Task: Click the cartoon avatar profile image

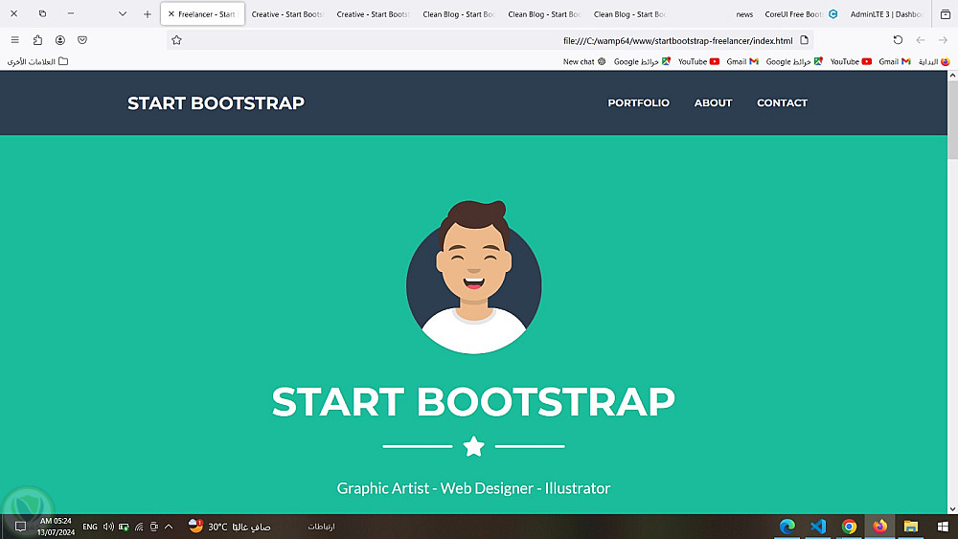Action: (473, 277)
